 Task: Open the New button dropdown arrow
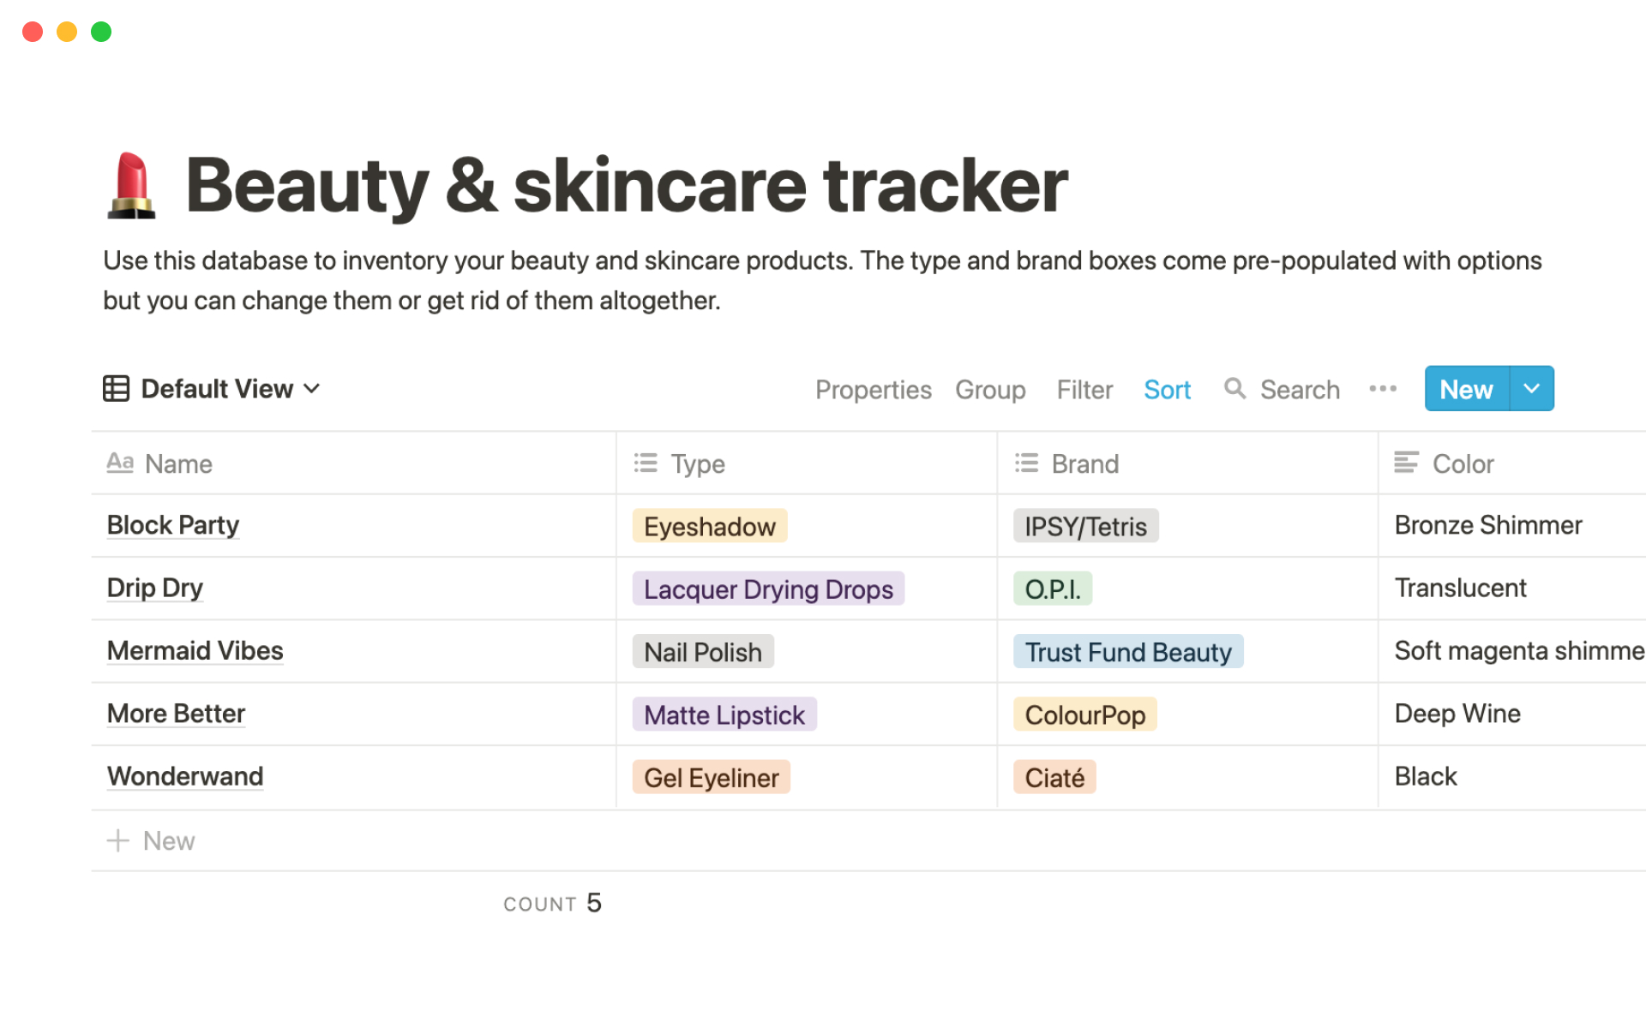pyautogui.click(x=1532, y=389)
